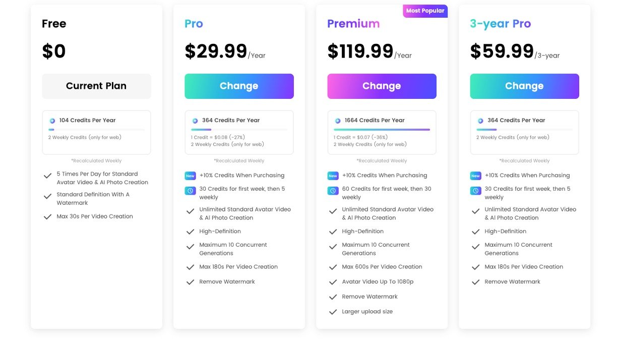Screen dimensions: 618x340
Task: Click the credits coin icon in Pro plan
Action: click(195, 121)
